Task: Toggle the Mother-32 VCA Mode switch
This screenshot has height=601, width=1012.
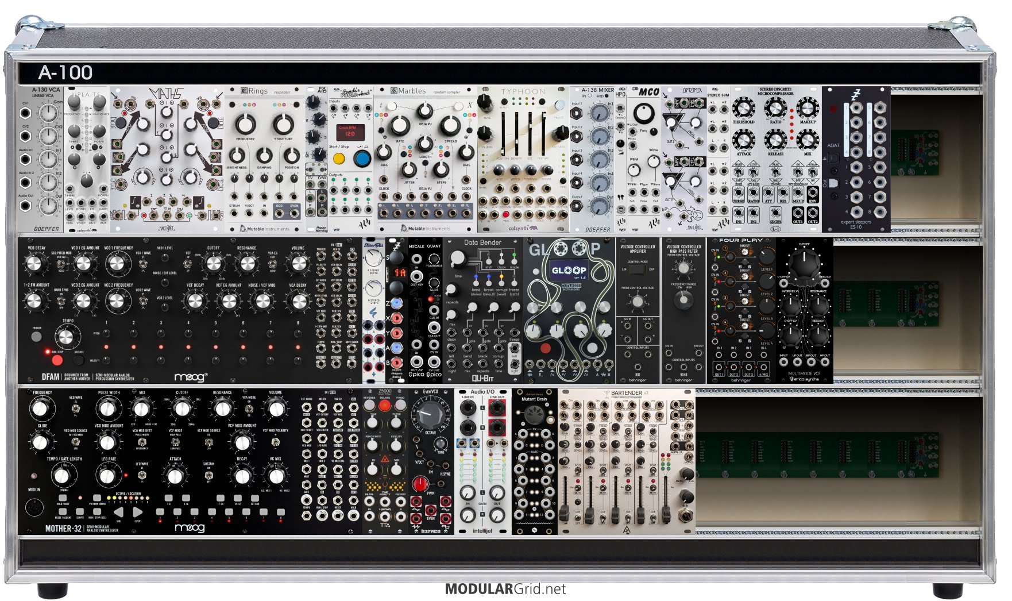Action: 249,409
